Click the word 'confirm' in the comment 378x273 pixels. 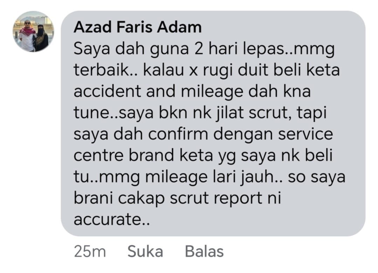click(178, 134)
